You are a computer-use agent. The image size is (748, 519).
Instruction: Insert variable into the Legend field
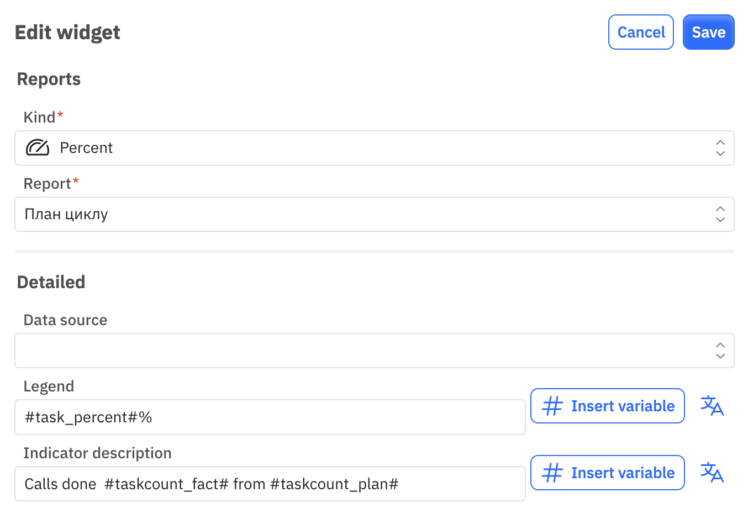pyautogui.click(x=608, y=406)
